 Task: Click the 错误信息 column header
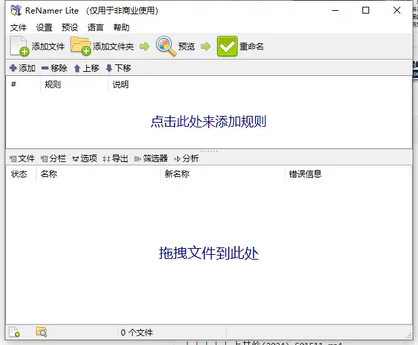tap(347, 174)
